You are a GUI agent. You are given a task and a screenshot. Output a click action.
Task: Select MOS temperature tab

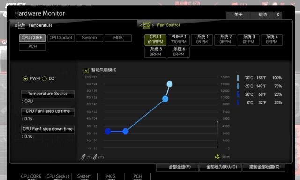tap(118, 38)
